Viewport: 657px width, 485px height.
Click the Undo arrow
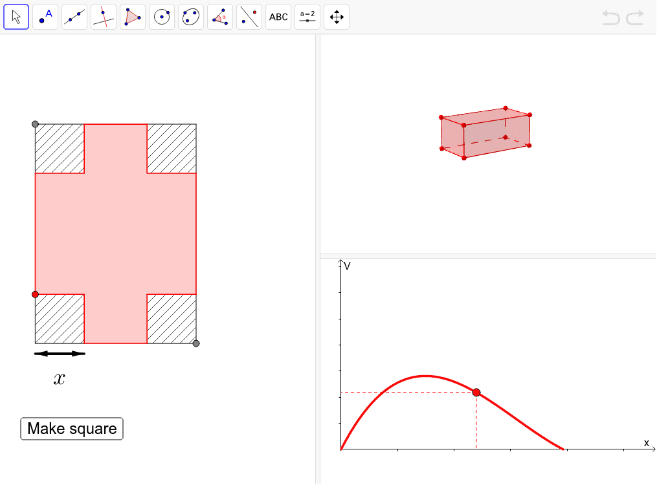611,18
